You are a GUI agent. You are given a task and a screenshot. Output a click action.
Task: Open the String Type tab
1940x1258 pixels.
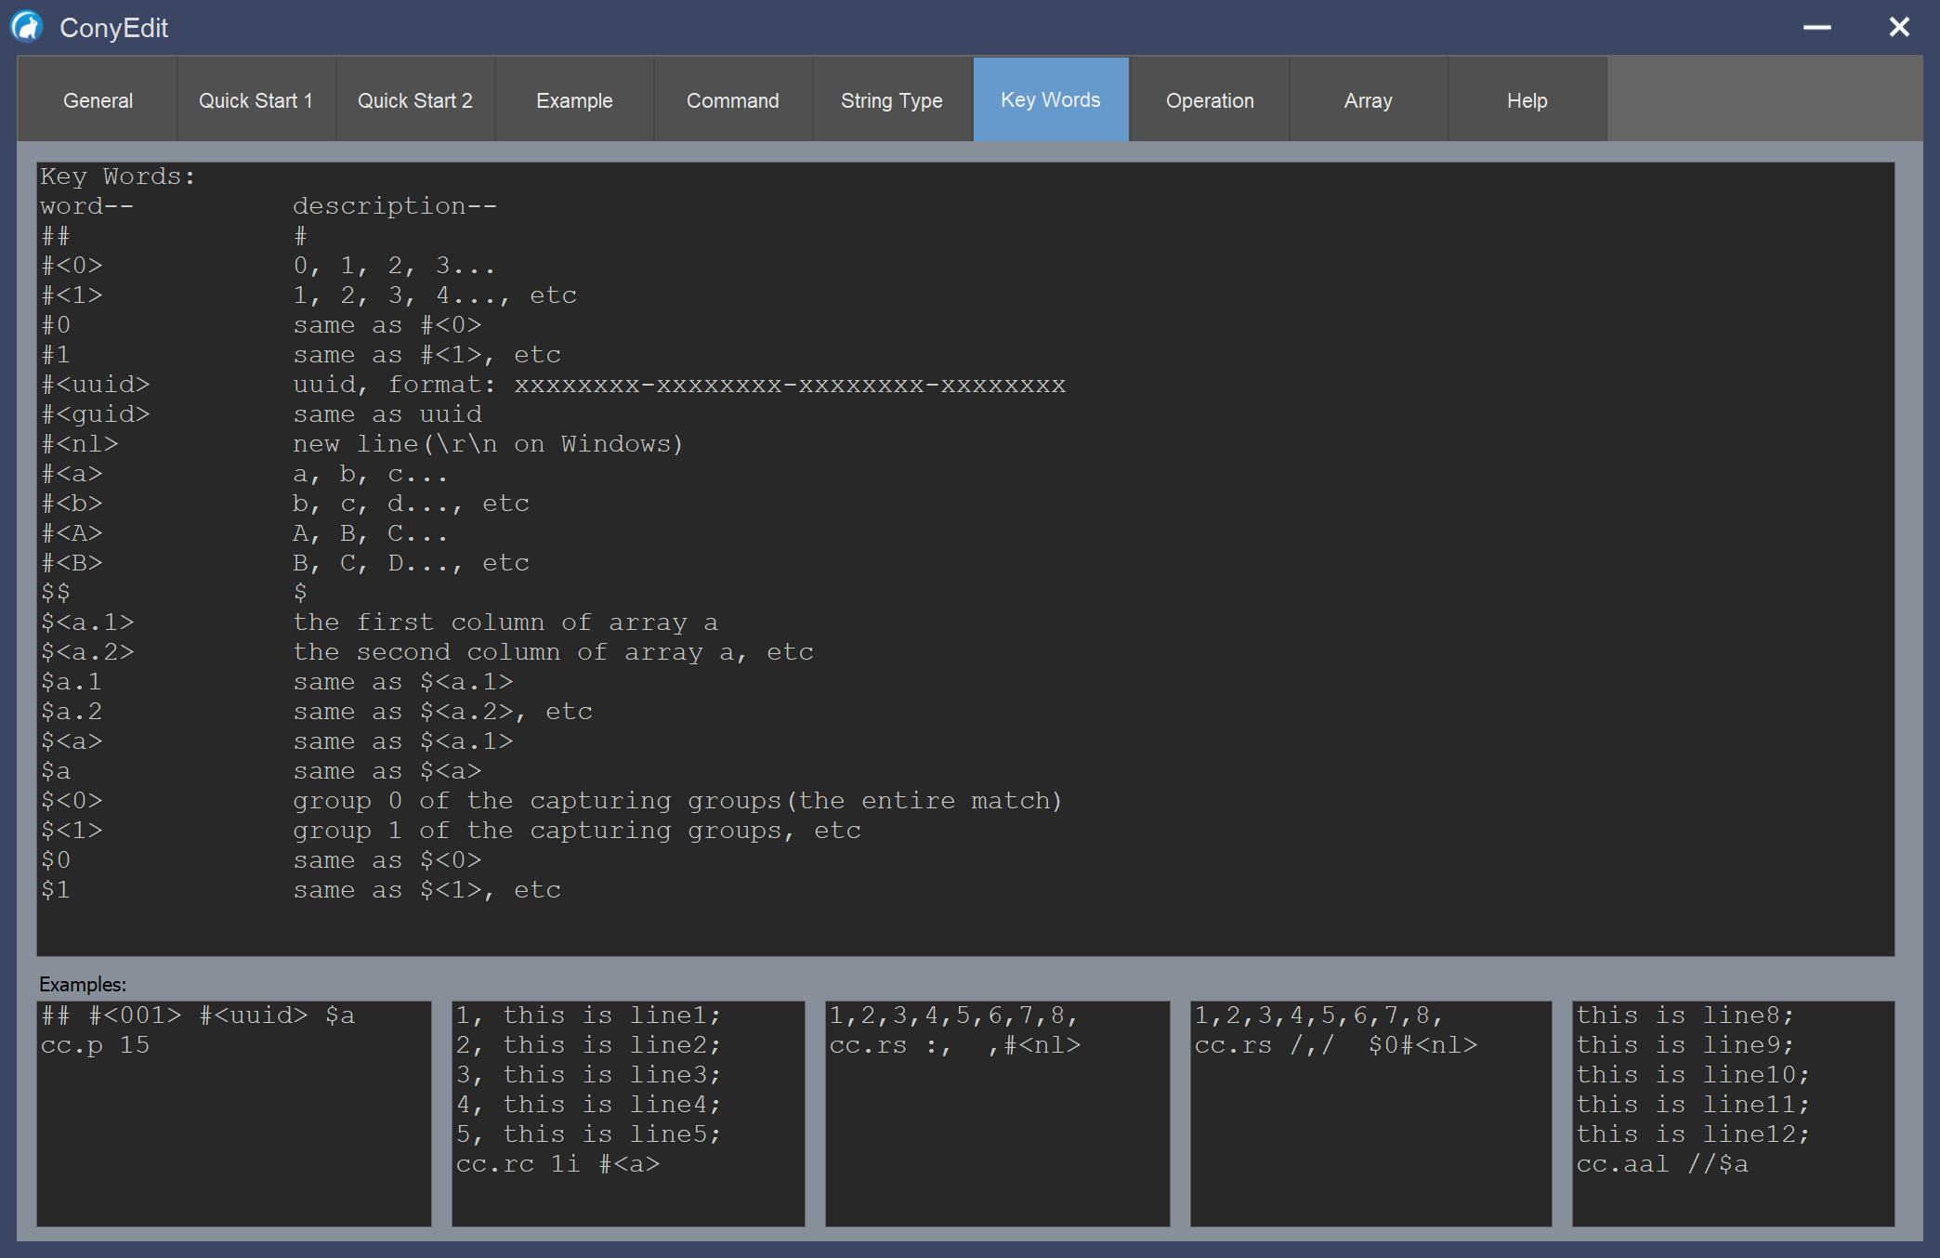click(x=891, y=100)
